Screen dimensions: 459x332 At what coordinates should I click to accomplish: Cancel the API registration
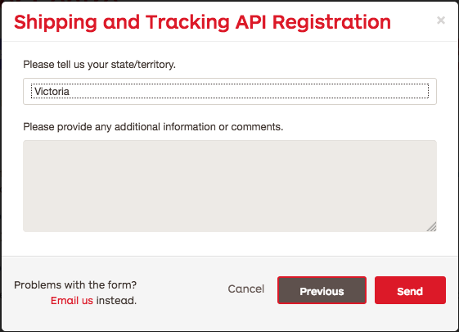pos(246,289)
